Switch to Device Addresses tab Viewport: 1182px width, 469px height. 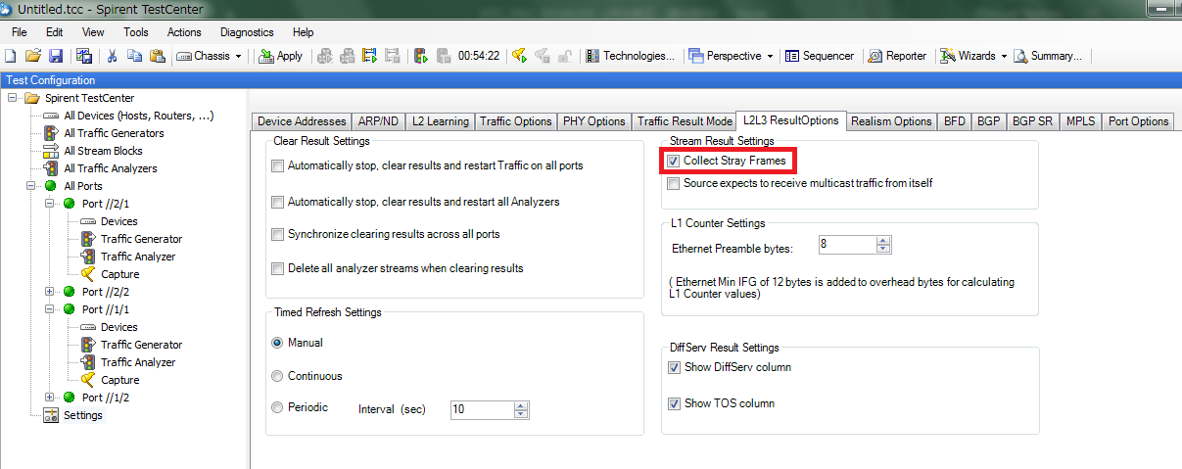click(x=301, y=121)
